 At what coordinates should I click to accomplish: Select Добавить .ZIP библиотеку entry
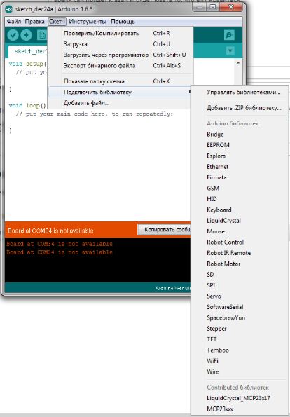tap(244, 108)
